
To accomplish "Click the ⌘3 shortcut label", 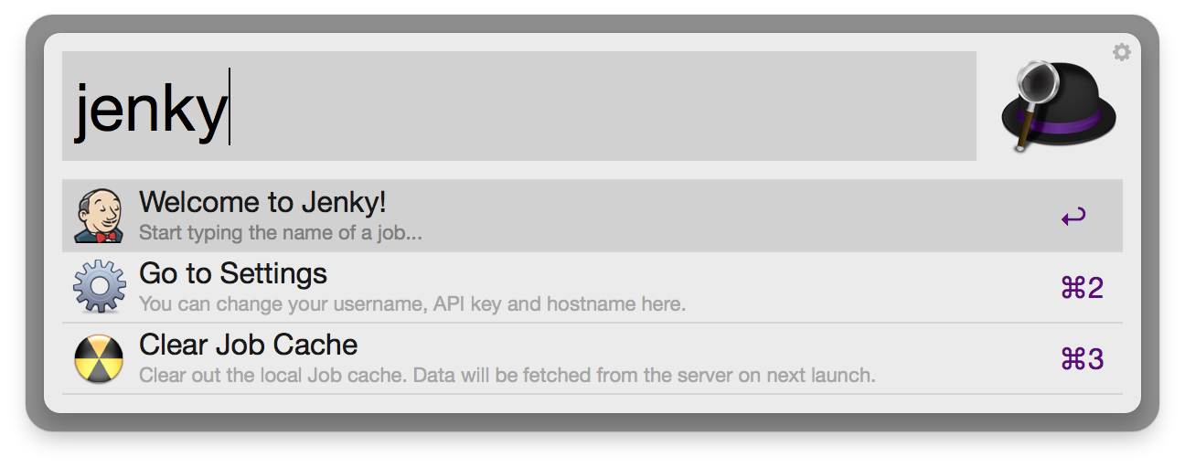I will point(1082,359).
